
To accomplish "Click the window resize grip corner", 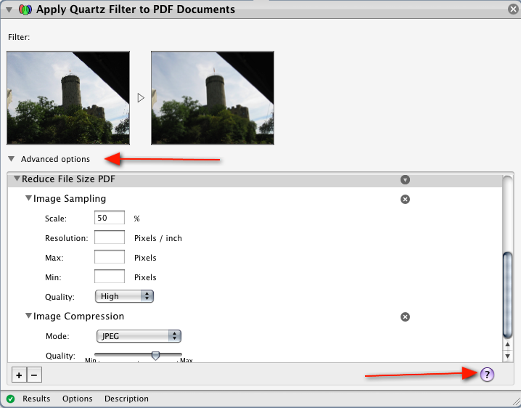I will (x=516, y=402).
